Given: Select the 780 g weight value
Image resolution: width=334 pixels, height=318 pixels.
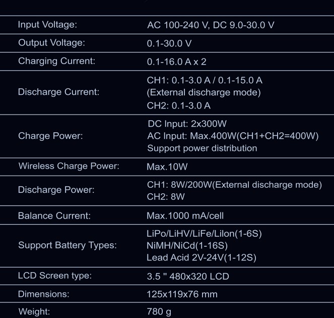Looking at the screenshot, I should click(159, 311).
